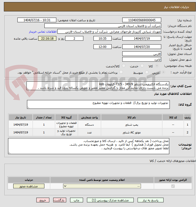Click the خروج exit button
Image resolution: width=196 pixels, height=207 pixels.
pos(43,200)
